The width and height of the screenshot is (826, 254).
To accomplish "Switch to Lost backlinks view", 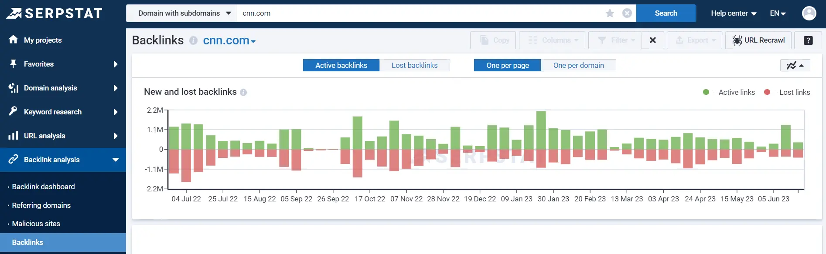I will (x=414, y=65).
